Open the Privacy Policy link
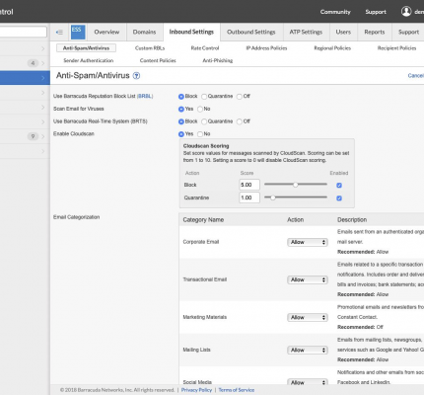The width and height of the screenshot is (424, 395). tap(196, 390)
